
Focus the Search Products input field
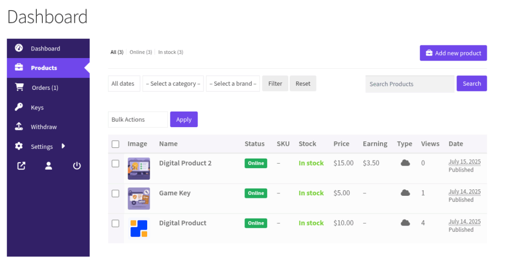(x=410, y=84)
